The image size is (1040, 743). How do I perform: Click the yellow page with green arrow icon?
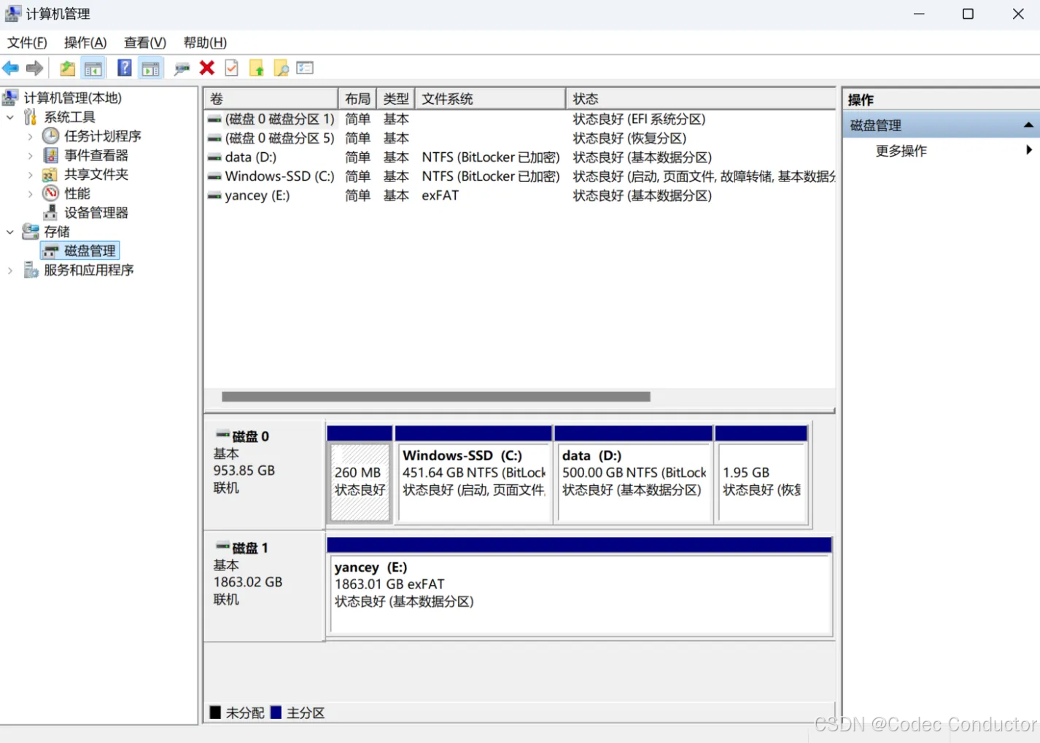pyautogui.click(x=257, y=68)
